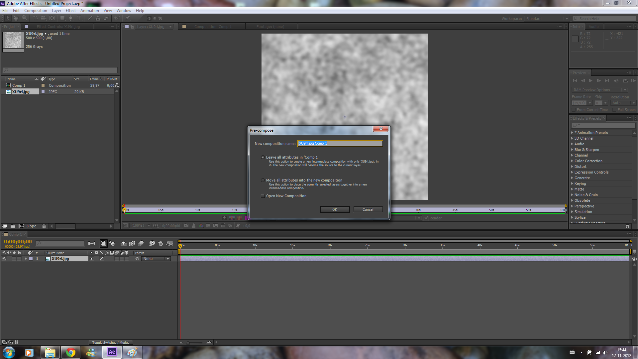Select the Rotation tool
This screenshot has width=638, height=359.
[x=35, y=18]
